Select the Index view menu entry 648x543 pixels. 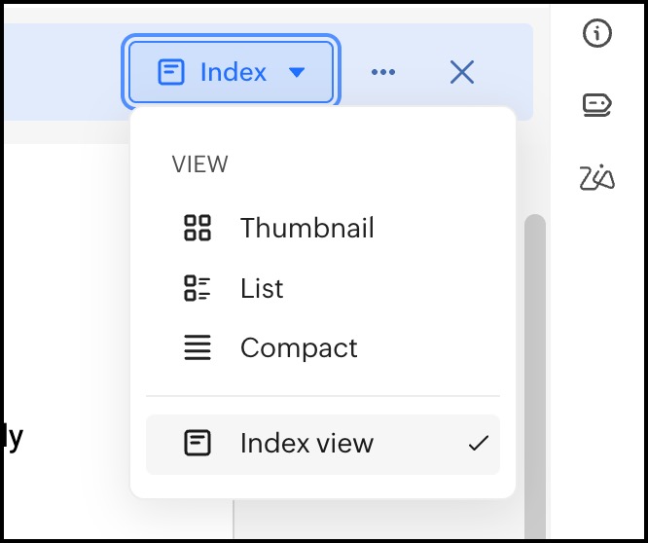306,444
